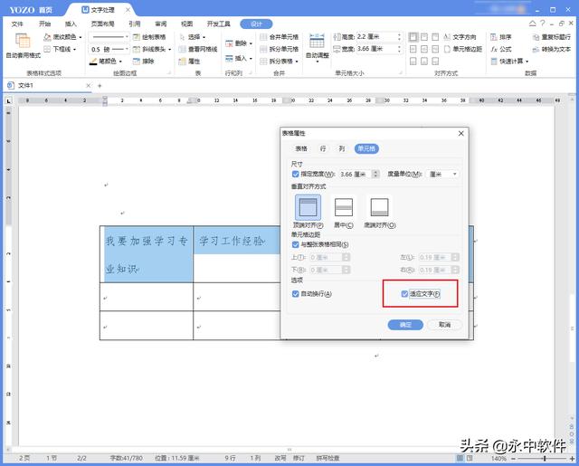Image resolution: width=579 pixels, height=466 pixels.
Task: Choose 底端对齐 vertical alignment icon
Action: tap(379, 210)
